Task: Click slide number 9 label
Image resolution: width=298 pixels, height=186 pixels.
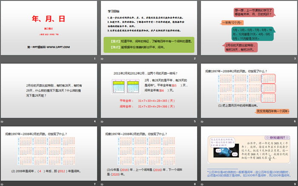Action: point(295,184)
